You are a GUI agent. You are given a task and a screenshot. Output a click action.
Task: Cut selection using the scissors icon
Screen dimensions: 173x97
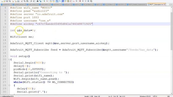(x=22, y=1)
